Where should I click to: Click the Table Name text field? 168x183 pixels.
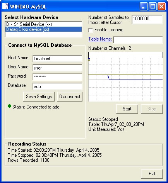coord(138,40)
